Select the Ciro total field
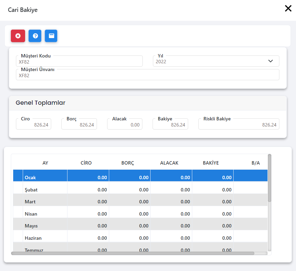This screenshot has height=271, width=296. [x=34, y=124]
